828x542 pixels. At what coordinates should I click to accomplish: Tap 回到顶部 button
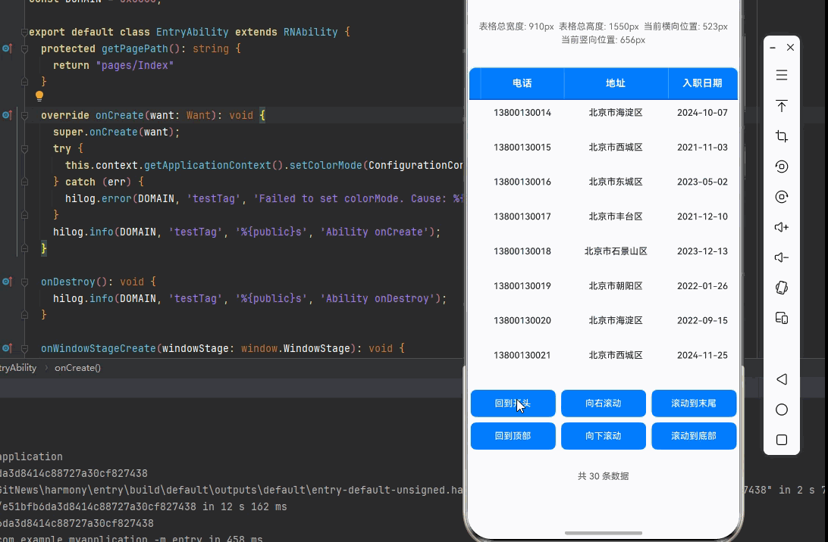pyautogui.click(x=513, y=436)
